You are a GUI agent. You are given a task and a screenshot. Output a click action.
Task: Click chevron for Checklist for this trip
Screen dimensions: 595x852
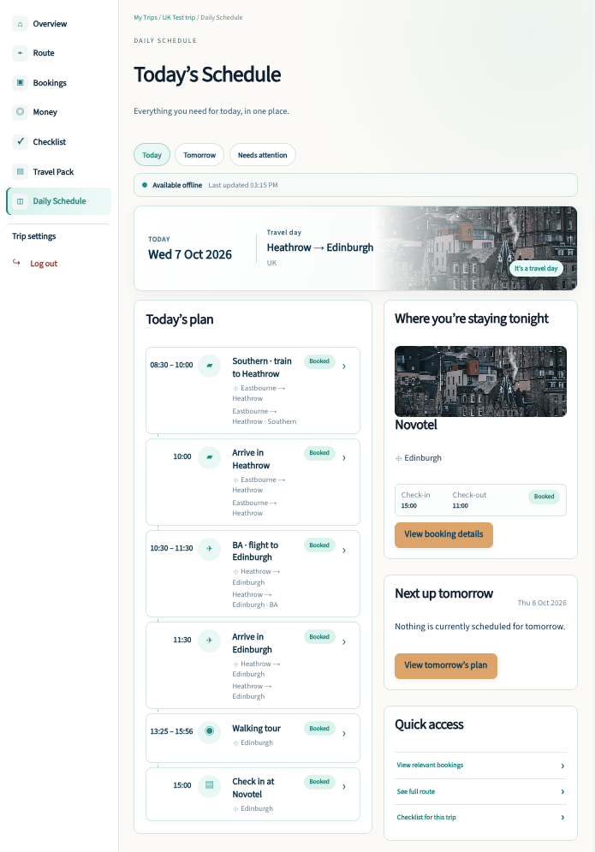(x=562, y=817)
